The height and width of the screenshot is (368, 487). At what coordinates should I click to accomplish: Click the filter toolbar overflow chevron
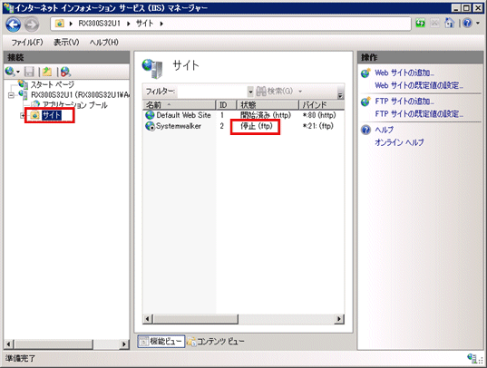click(x=340, y=94)
